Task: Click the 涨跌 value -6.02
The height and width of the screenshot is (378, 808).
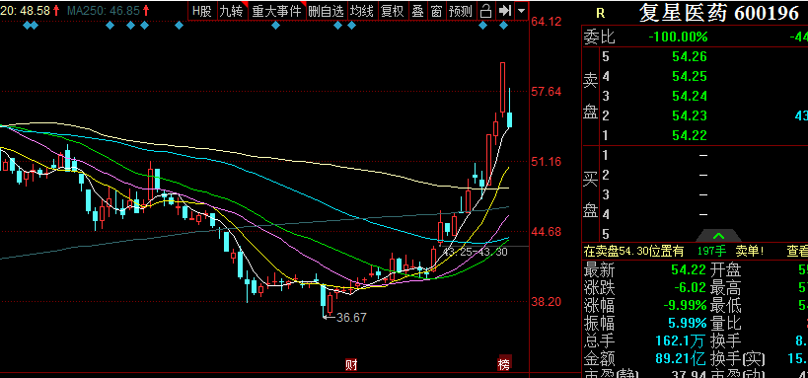Action: point(691,287)
